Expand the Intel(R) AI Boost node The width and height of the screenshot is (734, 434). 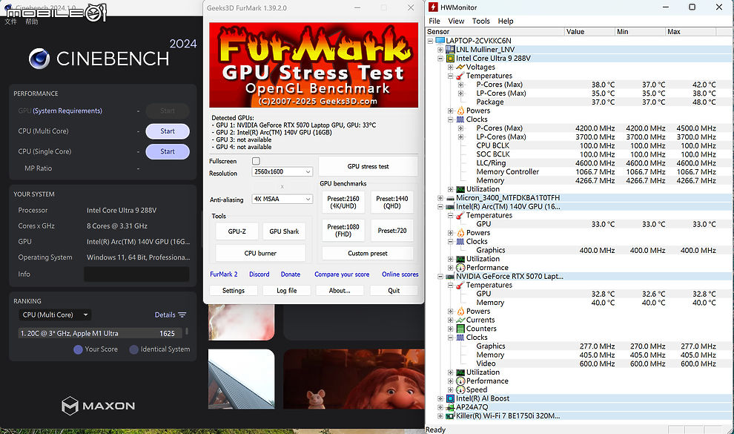tap(440, 398)
